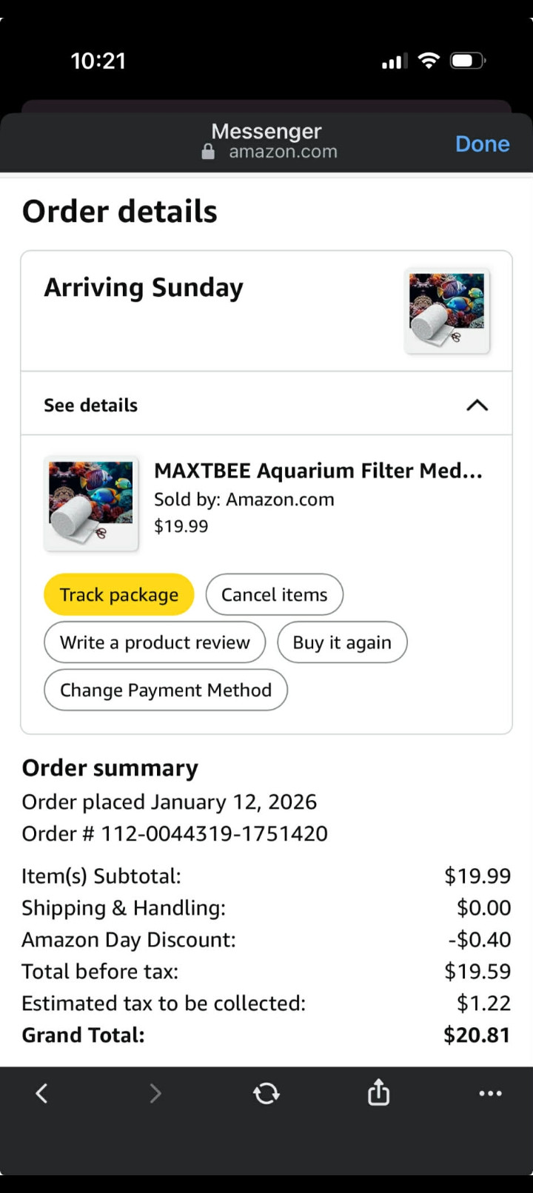Open the three-dot more options menu
The height and width of the screenshot is (1193, 533).
point(490,1093)
